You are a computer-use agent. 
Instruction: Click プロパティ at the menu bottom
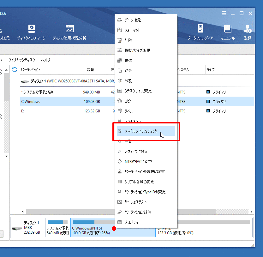point(131,222)
